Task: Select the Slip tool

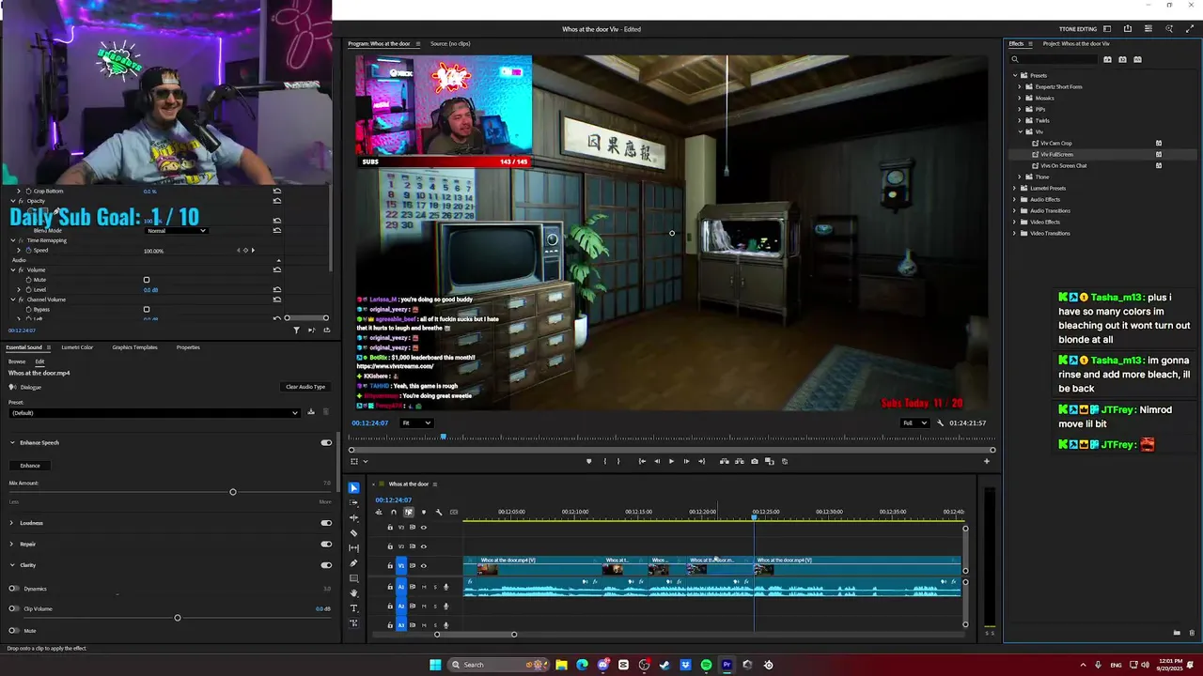Action: tap(353, 547)
